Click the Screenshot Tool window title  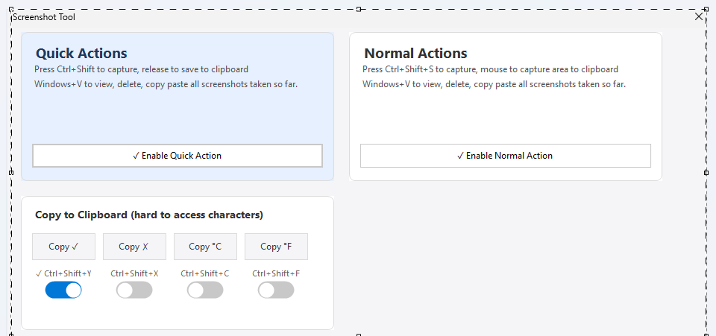tap(44, 17)
